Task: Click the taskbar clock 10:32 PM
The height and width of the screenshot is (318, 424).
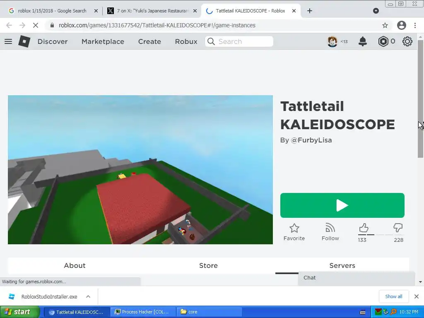Action: coord(409,312)
